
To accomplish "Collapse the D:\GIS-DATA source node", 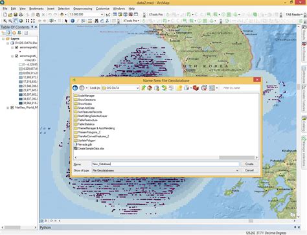I will [8, 43].
